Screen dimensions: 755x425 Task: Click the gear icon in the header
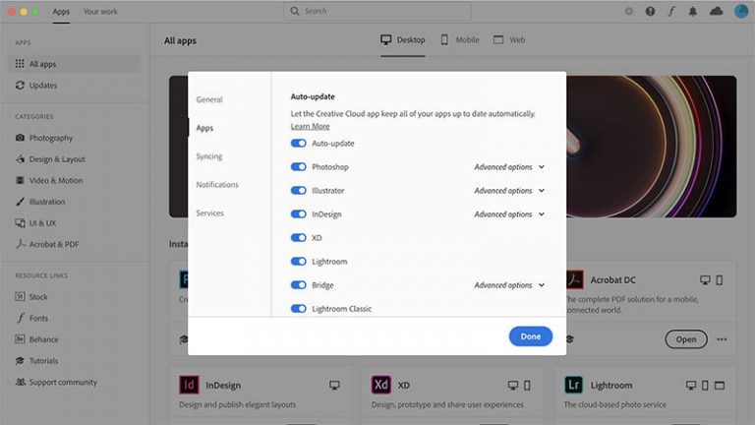[628, 11]
